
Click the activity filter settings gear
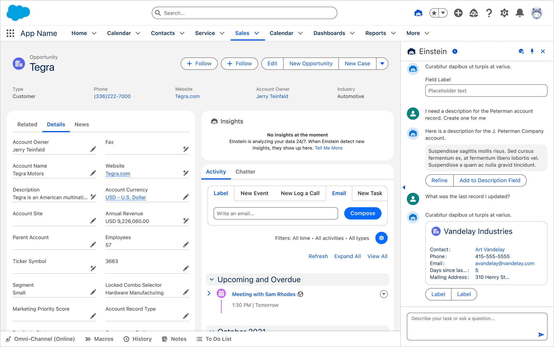pos(381,238)
